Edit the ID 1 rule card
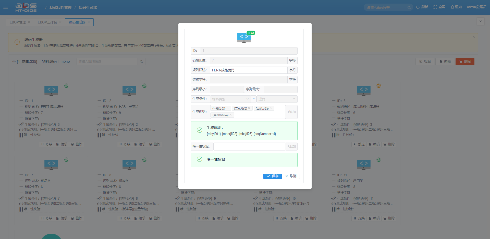The width and height of the screenshot is (490, 239). click(62, 144)
